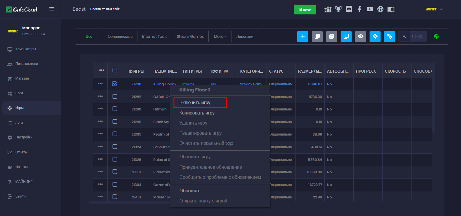Check the checkbox for game 21282
Viewport: 461px width, 216px height.
click(x=115, y=96)
